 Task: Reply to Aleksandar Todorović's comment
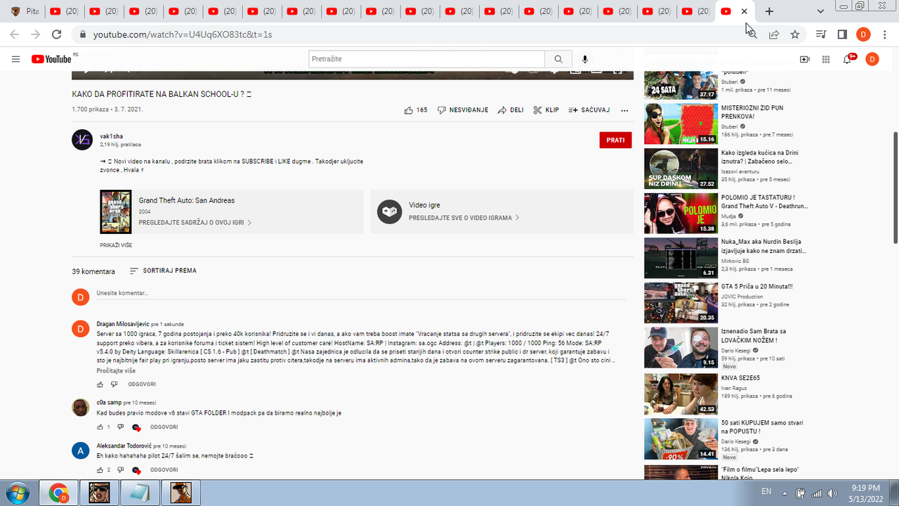point(164,469)
